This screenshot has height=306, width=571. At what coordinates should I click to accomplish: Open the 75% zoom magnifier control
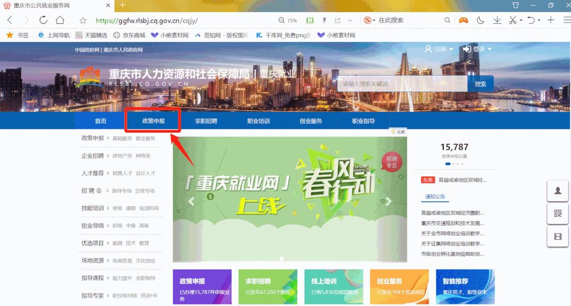[288, 21]
